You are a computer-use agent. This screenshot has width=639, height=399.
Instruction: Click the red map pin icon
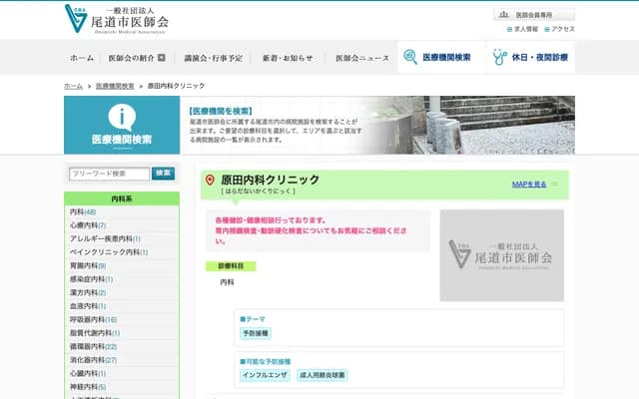210,180
